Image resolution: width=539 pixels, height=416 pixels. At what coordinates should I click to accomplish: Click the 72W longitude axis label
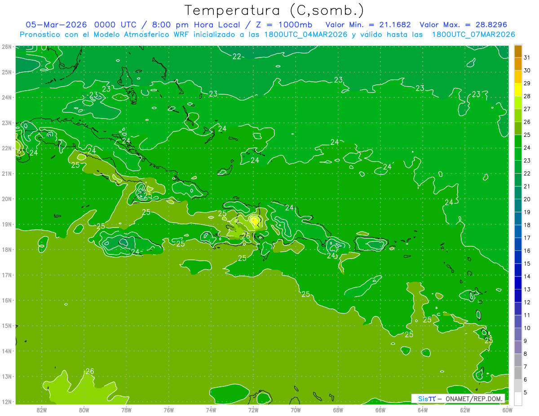[x=253, y=410]
